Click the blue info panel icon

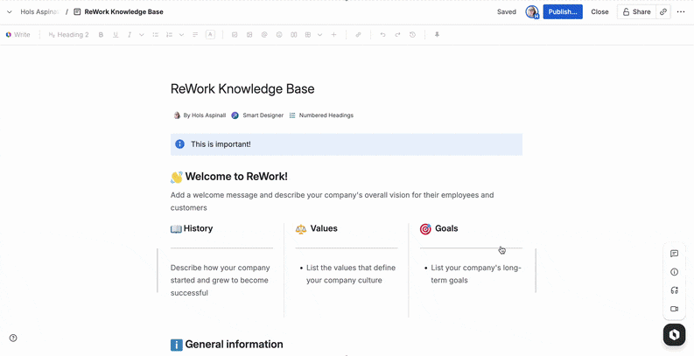click(179, 144)
